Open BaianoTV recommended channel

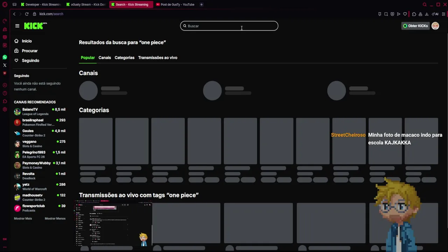tap(40, 112)
